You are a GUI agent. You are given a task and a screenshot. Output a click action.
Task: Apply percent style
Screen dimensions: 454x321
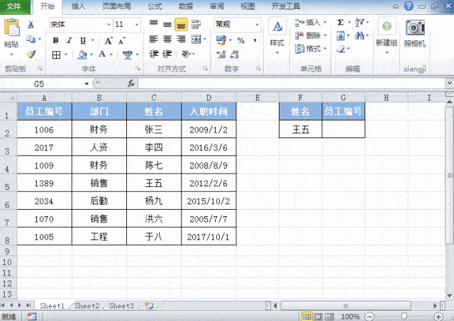241,40
